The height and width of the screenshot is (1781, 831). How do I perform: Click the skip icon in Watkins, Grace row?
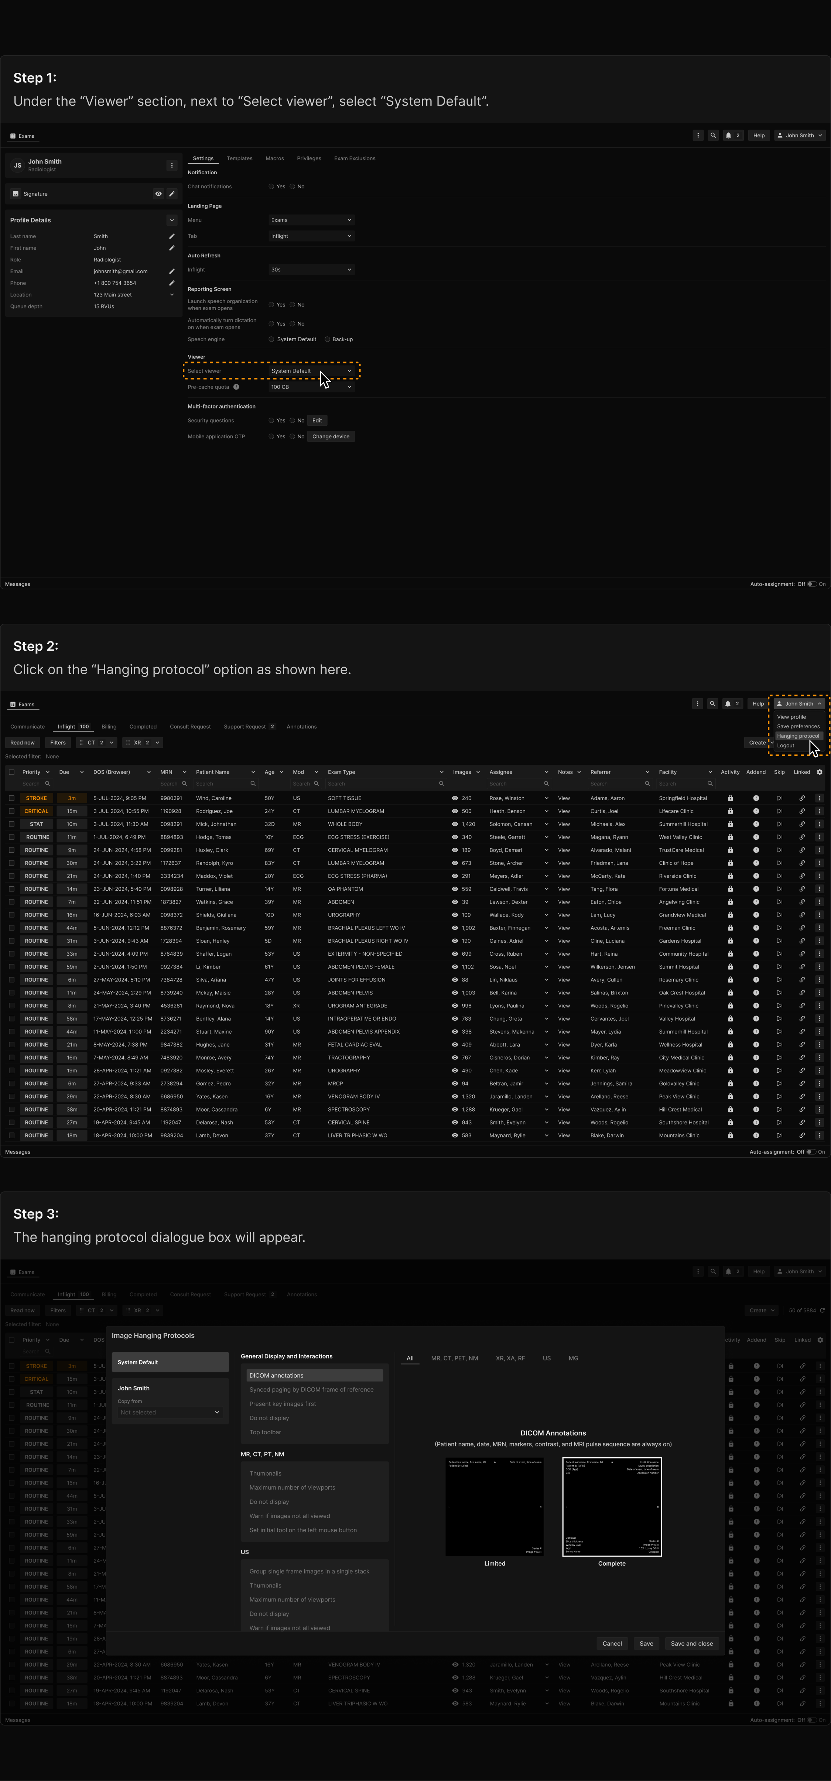(779, 901)
